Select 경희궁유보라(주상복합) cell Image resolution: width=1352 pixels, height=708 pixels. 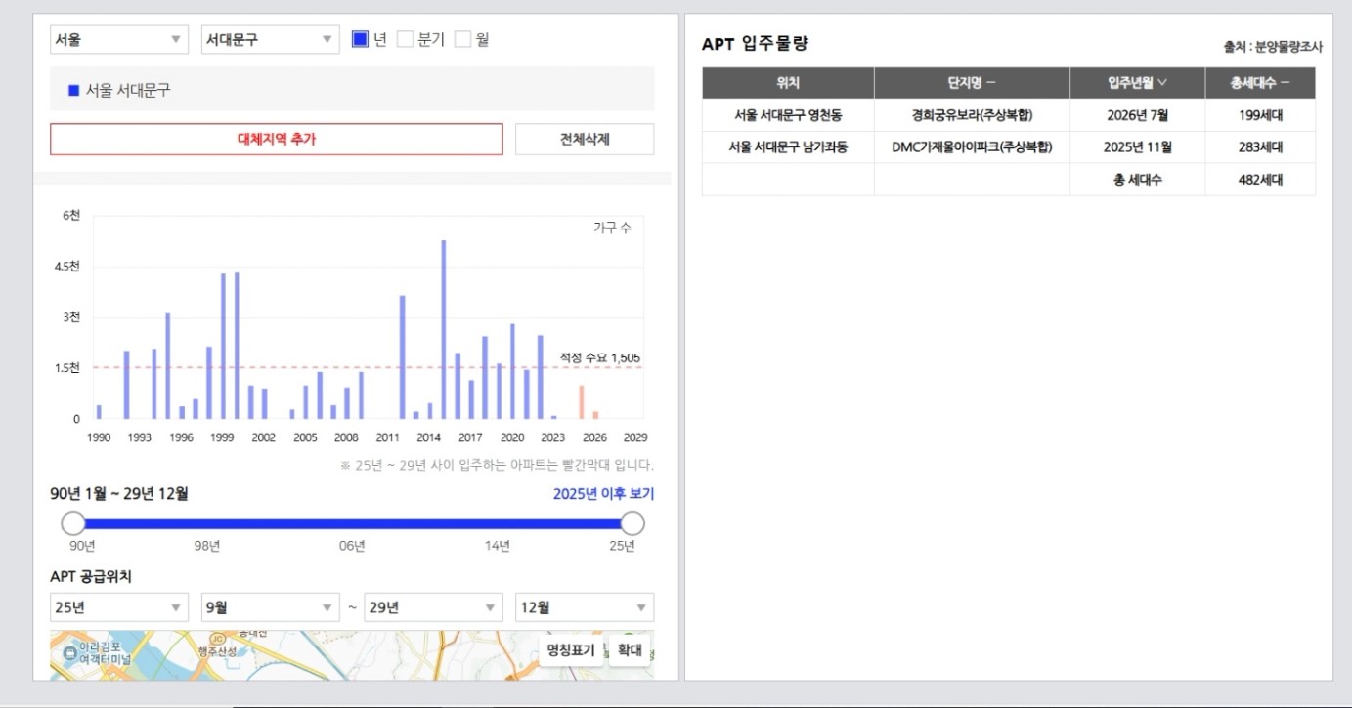pos(972,115)
